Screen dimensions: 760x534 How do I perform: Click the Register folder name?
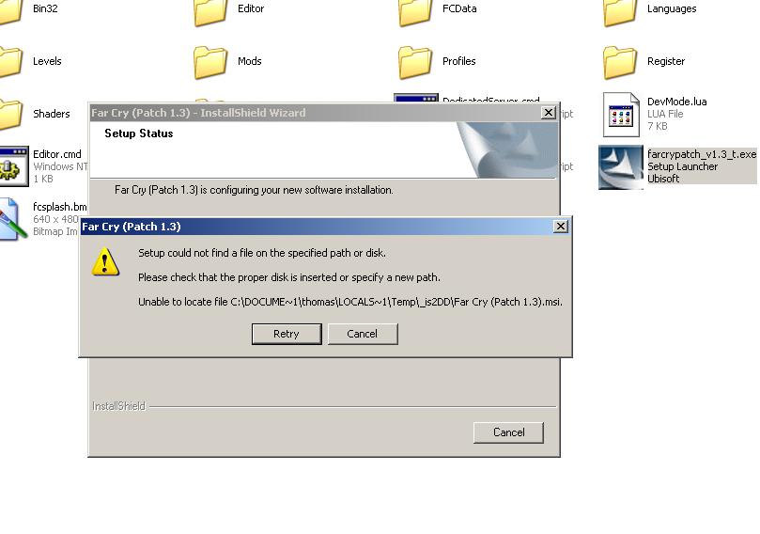pos(666,61)
